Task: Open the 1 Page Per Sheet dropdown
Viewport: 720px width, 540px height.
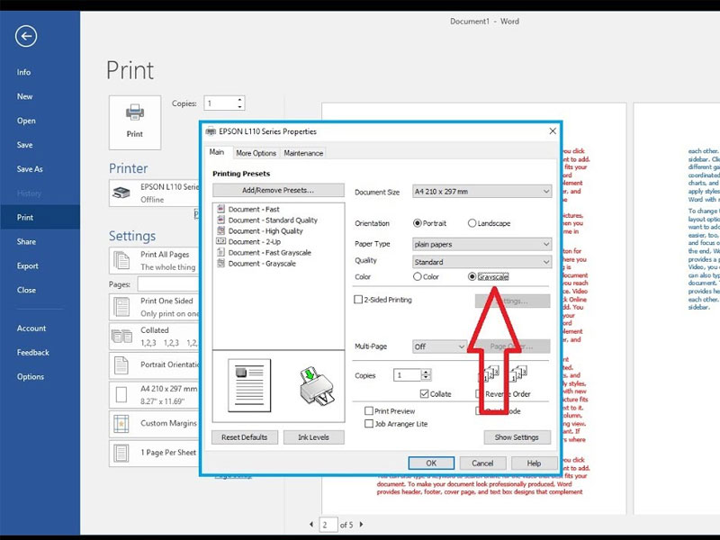Action: click(x=154, y=454)
